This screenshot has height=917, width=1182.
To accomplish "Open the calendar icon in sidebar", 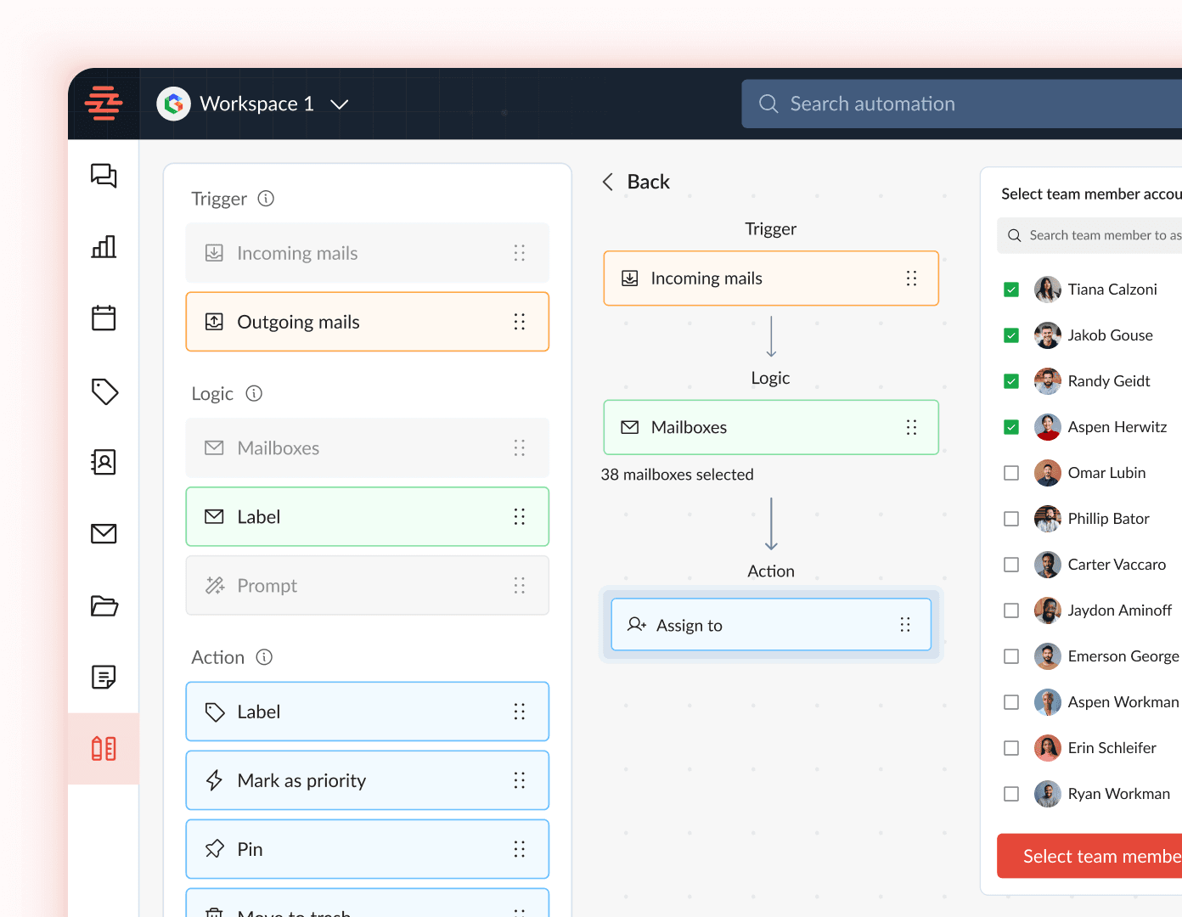I will click(104, 318).
